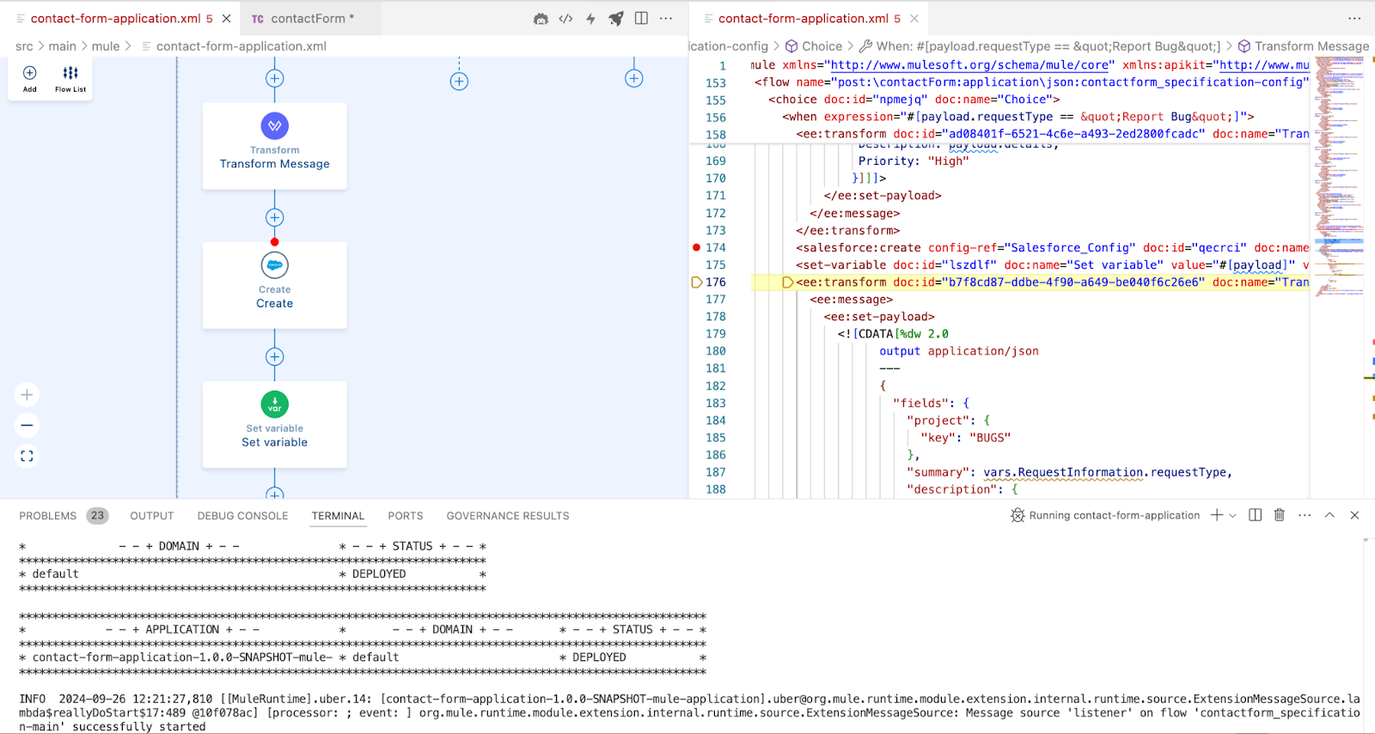The width and height of the screenshot is (1375, 734).
Task: Click the agent face icon in editor toolbar
Action: point(541,19)
